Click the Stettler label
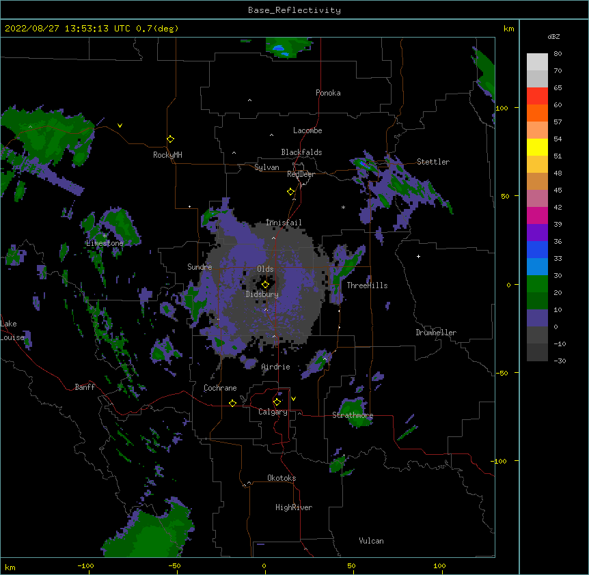The height and width of the screenshot is (575, 589). click(x=433, y=162)
